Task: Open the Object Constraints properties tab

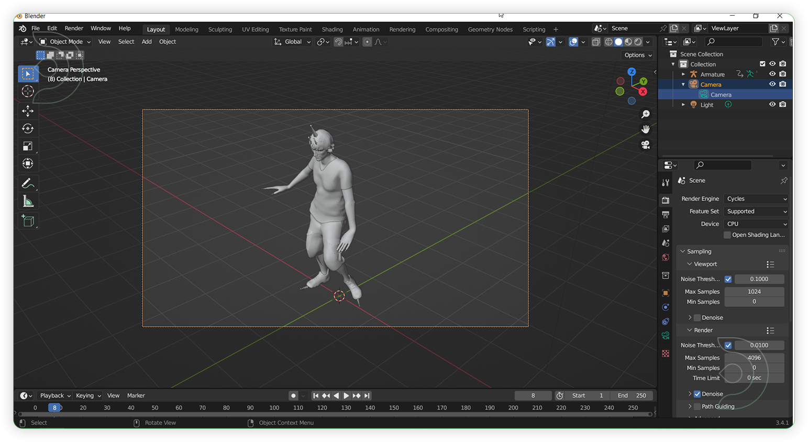Action: click(x=665, y=321)
